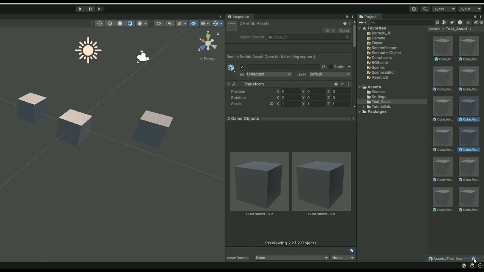This screenshot has height=272, width=484.
Task: Click the Open button for the prefab
Action: click(344, 31)
